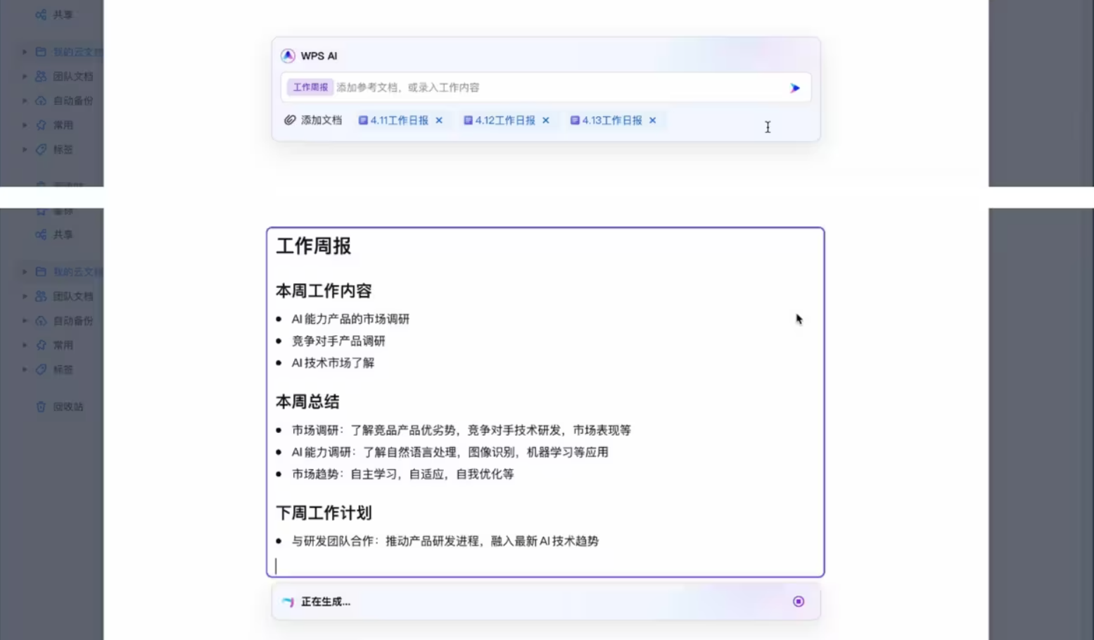The height and width of the screenshot is (640, 1094).
Task: Click the 添加文档 label
Action: tap(322, 120)
